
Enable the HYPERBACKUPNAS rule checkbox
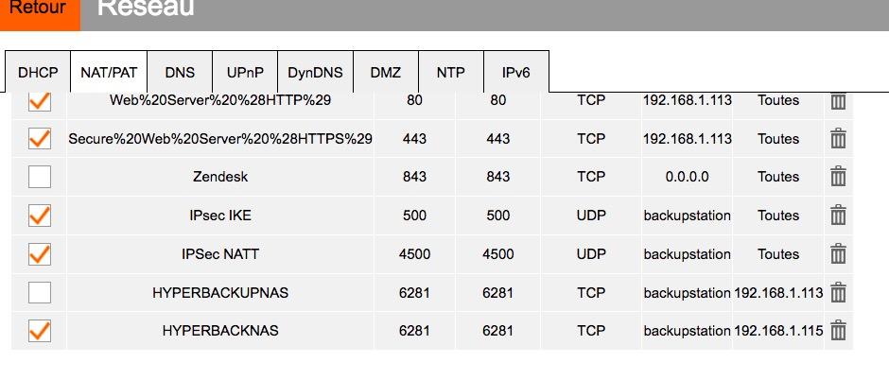coord(40,293)
